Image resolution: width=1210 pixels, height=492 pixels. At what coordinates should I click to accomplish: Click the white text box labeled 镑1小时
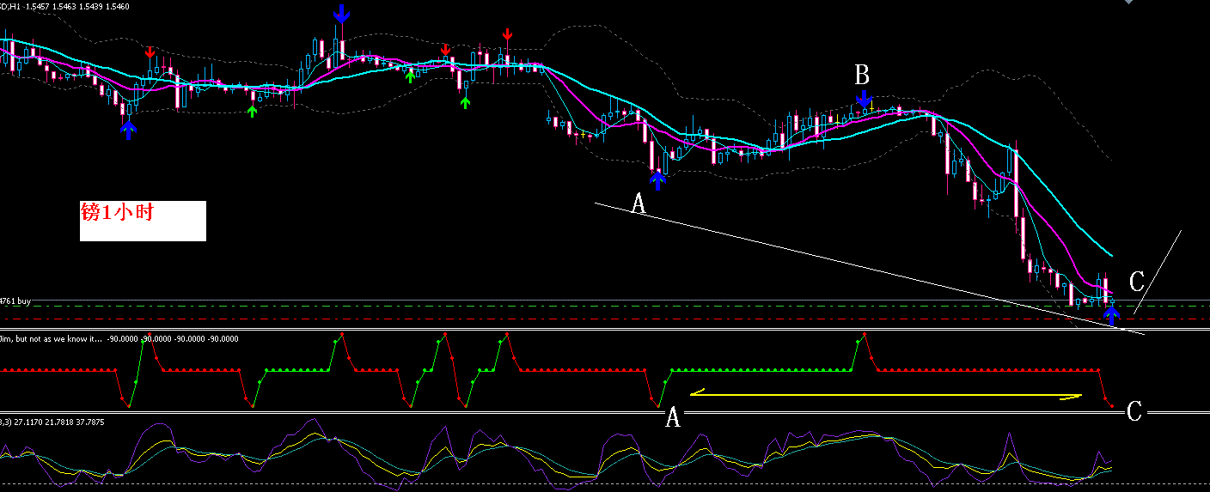click(x=143, y=221)
